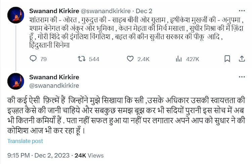Screen dimensions: 252x164
Task: Click the Translate post link
Action: tap(25, 141)
